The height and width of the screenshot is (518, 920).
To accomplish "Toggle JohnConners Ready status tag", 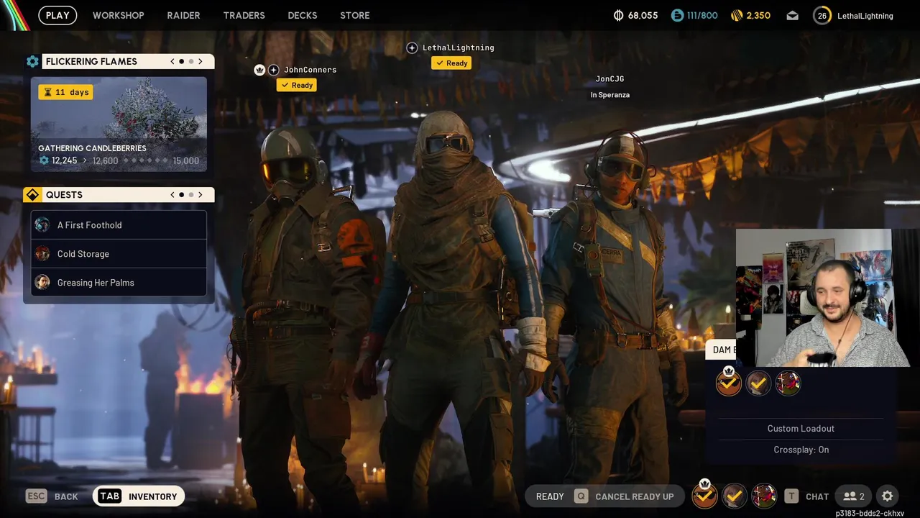I will click(x=296, y=85).
